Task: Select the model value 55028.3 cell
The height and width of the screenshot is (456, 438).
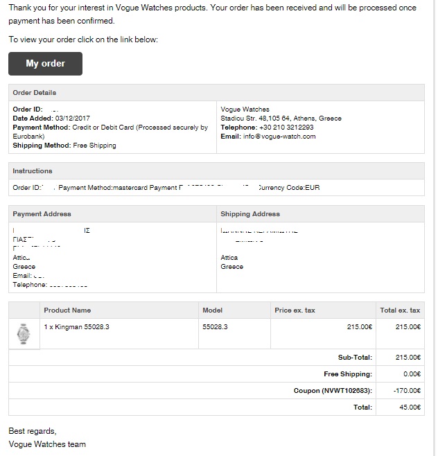Action: (234, 333)
